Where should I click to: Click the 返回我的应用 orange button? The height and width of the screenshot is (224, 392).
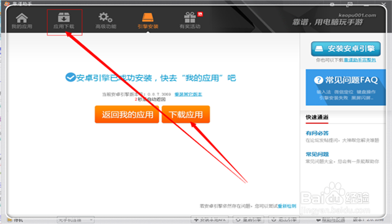click(127, 114)
